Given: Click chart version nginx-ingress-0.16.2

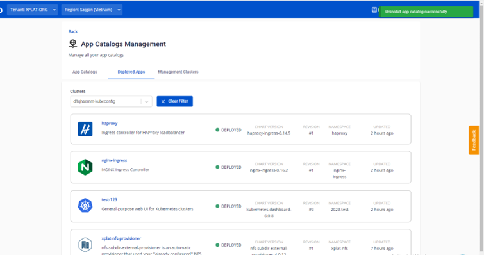Looking at the screenshot, I should coord(269,170).
